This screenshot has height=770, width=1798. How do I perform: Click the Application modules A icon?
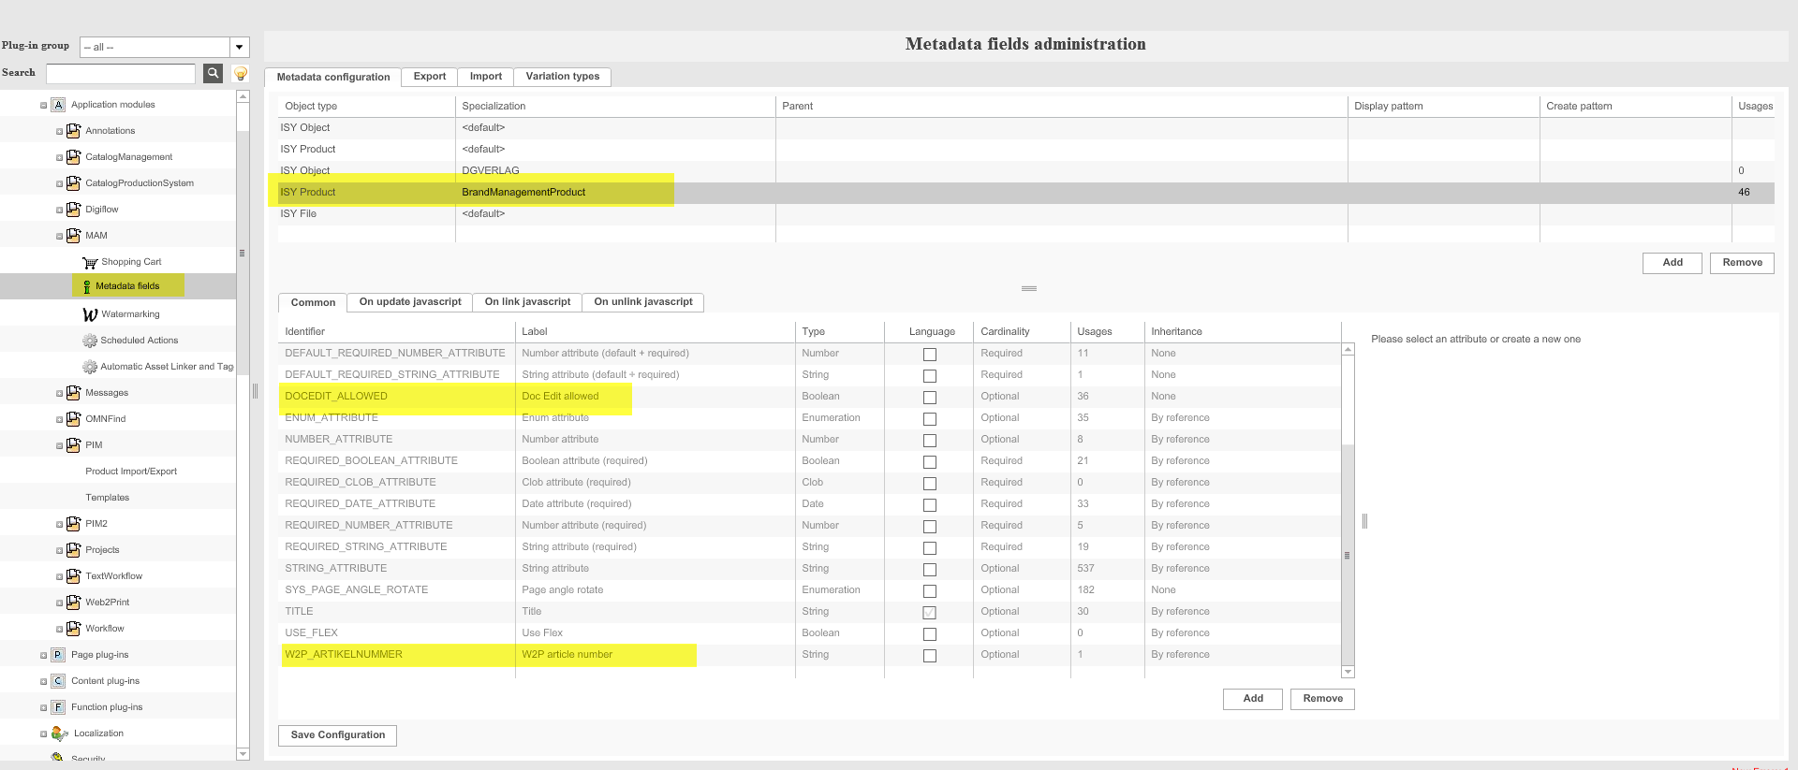[x=58, y=105]
